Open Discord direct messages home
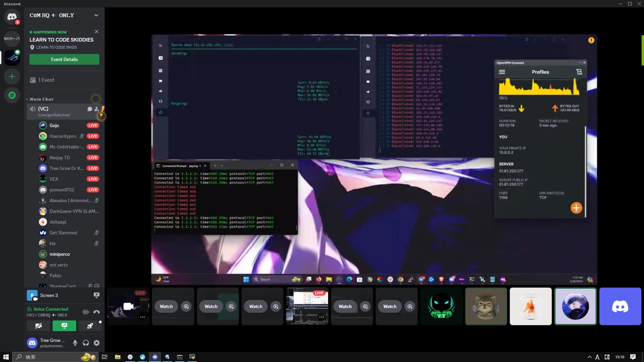This screenshot has height=362, width=644. (12, 17)
